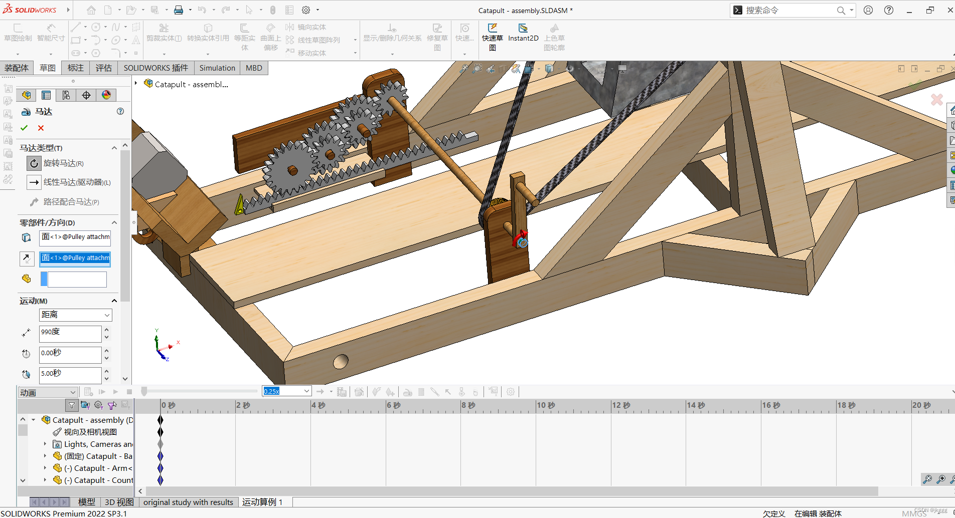Open the SOLIDWORKS 插件 ribbon tab

click(156, 68)
